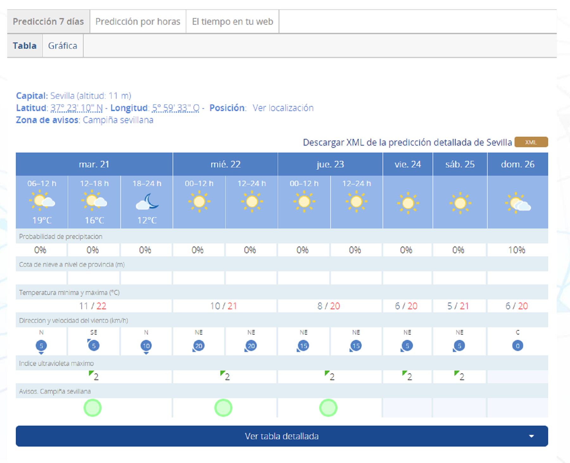The height and width of the screenshot is (463, 570).
Task: Click the Cota de nieve row label
Action: (72, 265)
